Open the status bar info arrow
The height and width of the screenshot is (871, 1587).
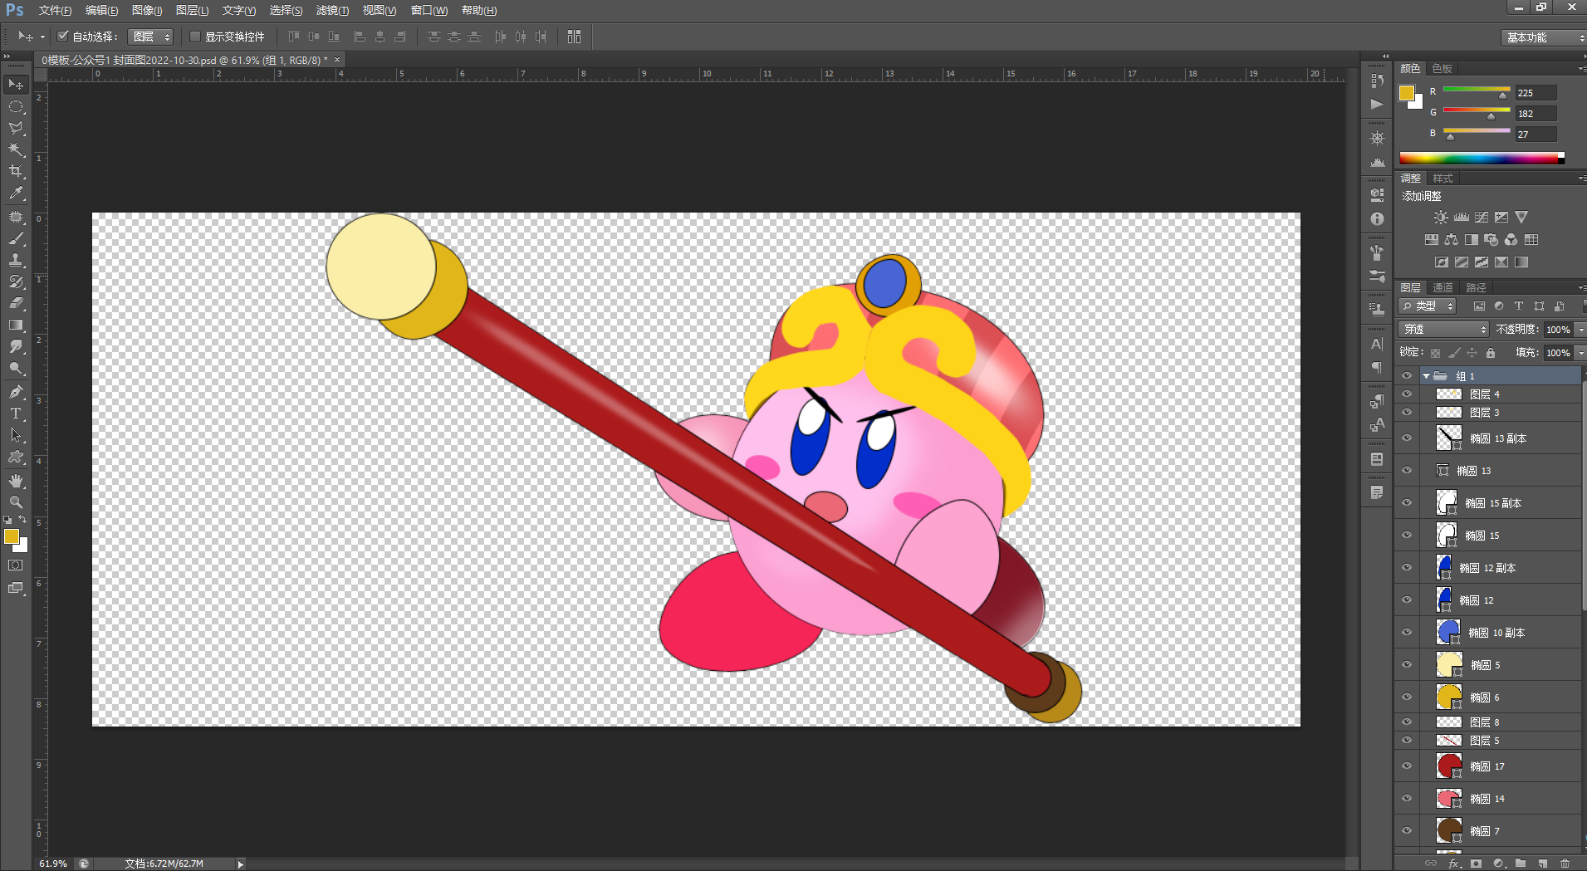click(241, 864)
